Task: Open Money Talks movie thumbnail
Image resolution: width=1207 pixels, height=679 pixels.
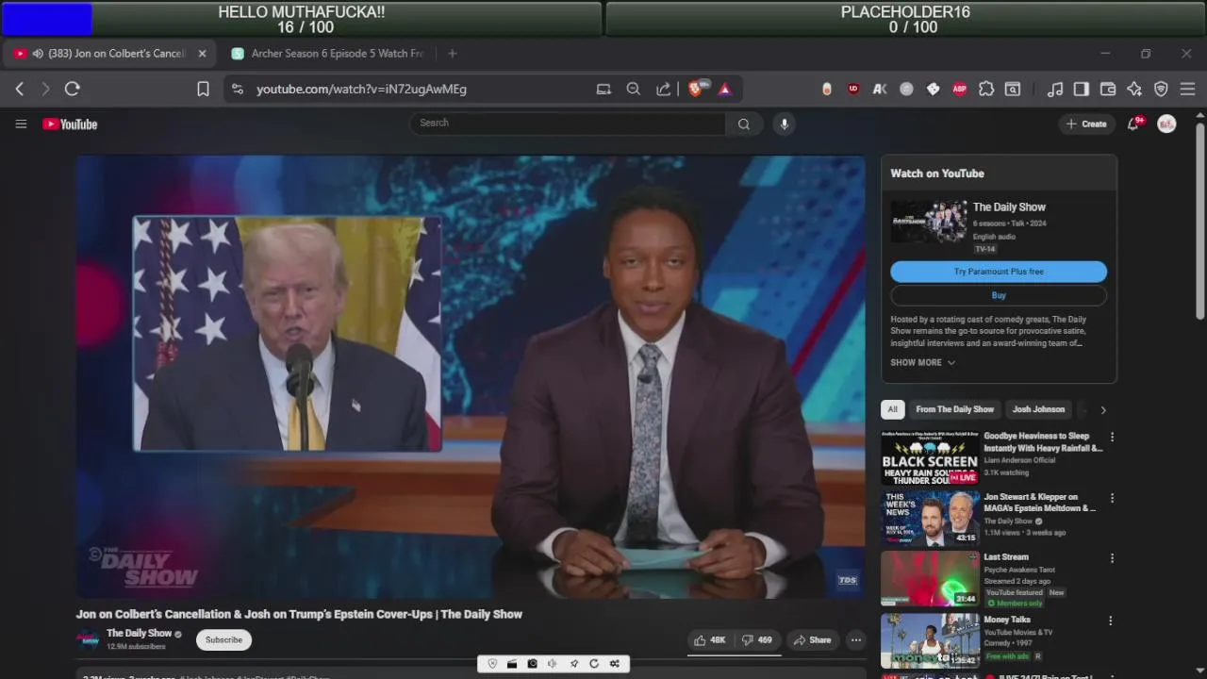Action: coord(930,640)
